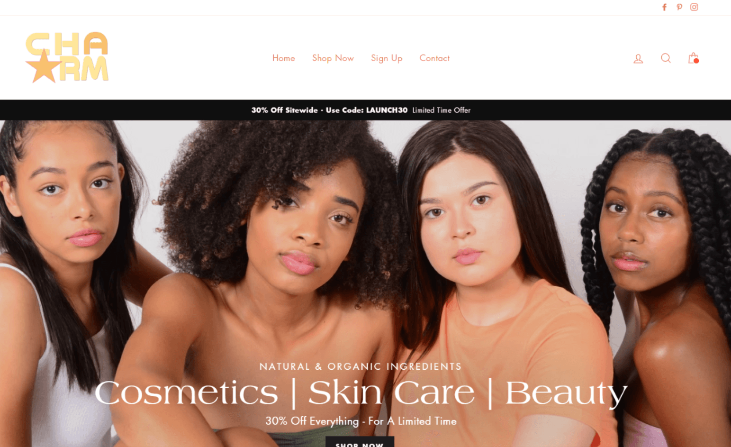Click the word Beauty in hero headline
This screenshot has width=731, height=447.
click(x=567, y=393)
